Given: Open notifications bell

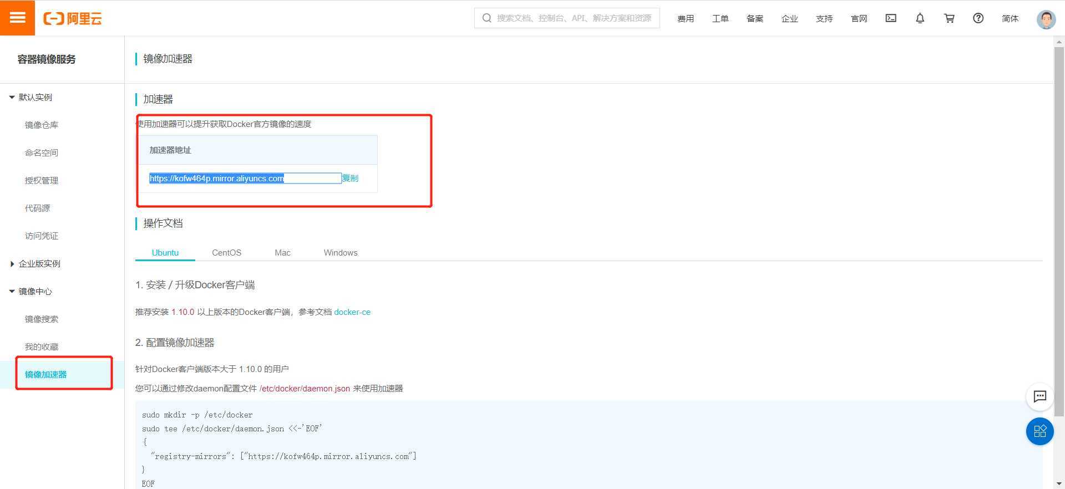Looking at the screenshot, I should [x=920, y=18].
